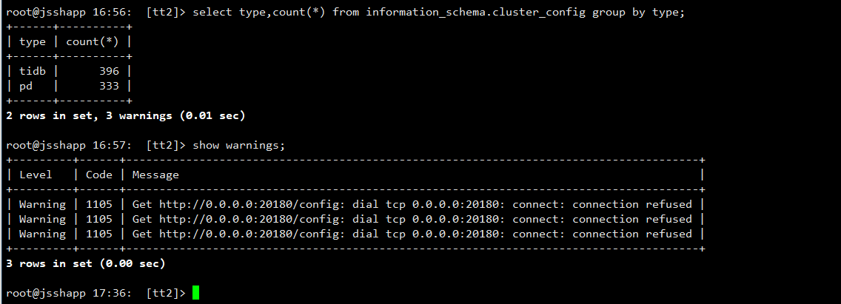Click the 'type' column header
Screen dimensions: 841x304
pyautogui.click(x=33, y=42)
